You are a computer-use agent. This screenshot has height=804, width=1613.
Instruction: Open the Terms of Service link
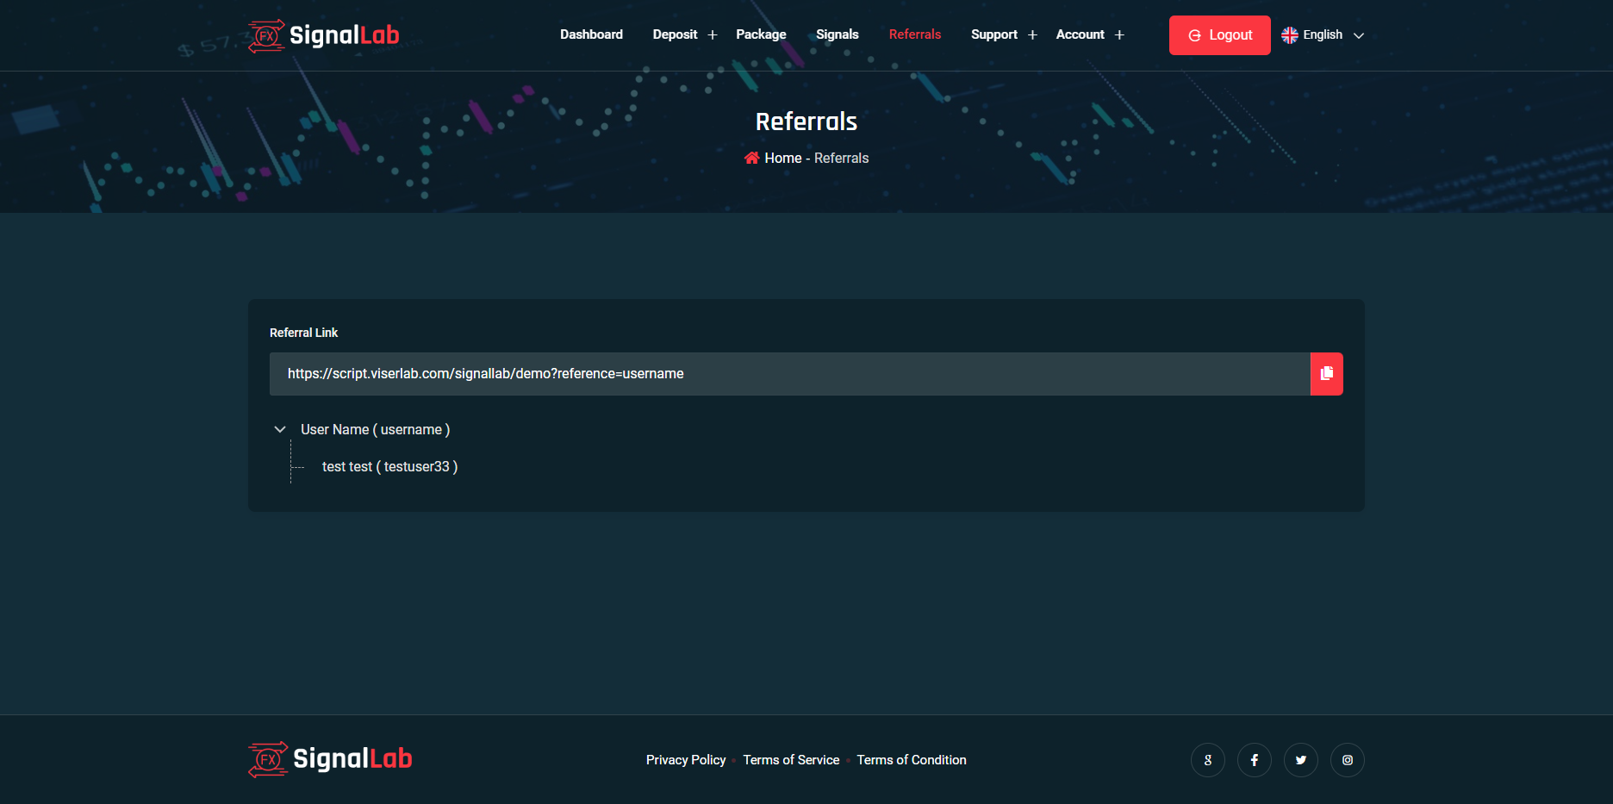click(x=790, y=759)
